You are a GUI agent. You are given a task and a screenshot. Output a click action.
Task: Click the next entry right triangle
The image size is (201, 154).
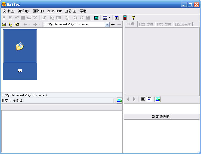pyautogui.click(x=134, y=99)
